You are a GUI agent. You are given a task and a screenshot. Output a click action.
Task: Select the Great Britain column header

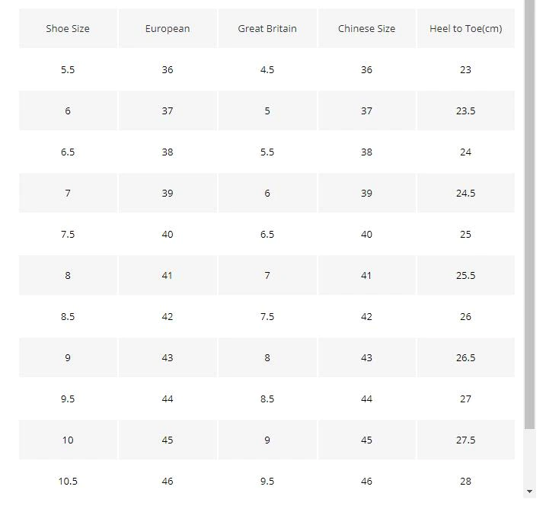267,28
